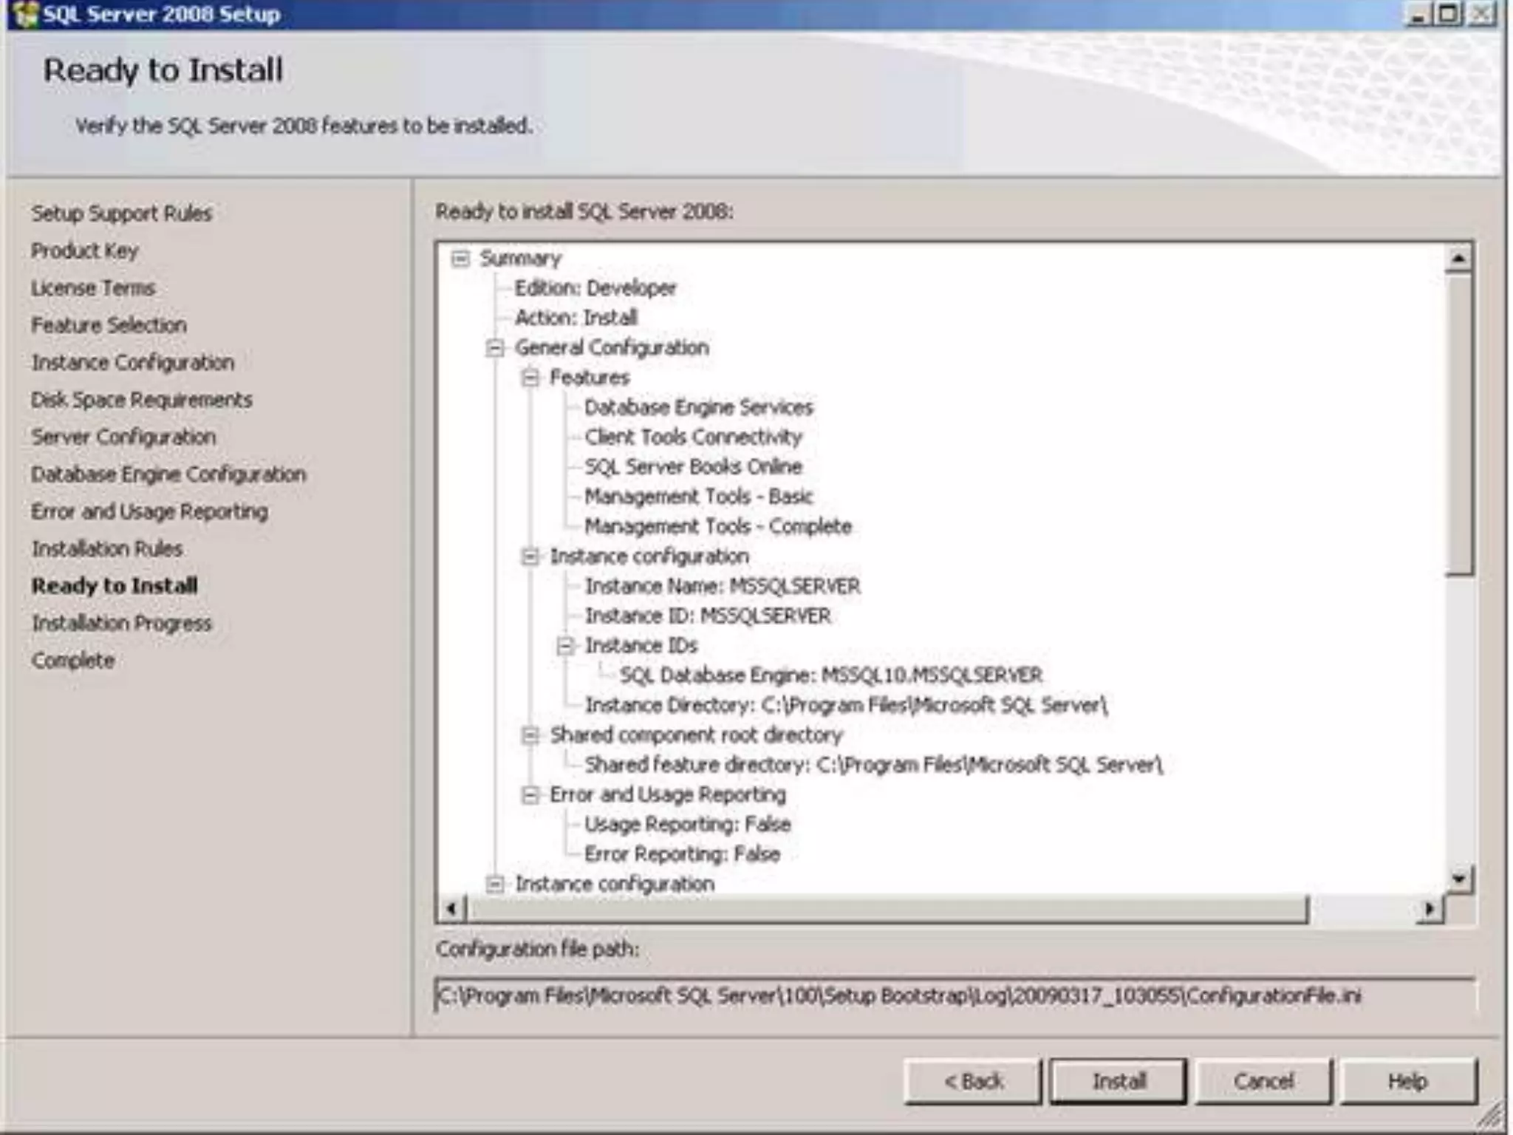Collapse the General Configuration node
This screenshot has width=1513, height=1135.
pyautogui.click(x=495, y=348)
